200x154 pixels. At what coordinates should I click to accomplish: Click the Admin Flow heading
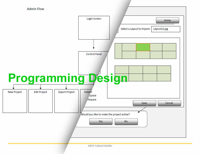coord(35,9)
